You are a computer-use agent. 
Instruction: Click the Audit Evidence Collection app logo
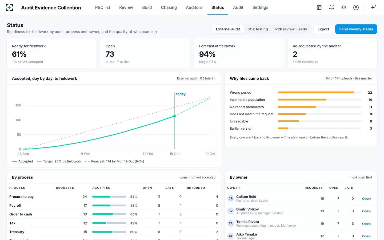(x=9, y=7)
